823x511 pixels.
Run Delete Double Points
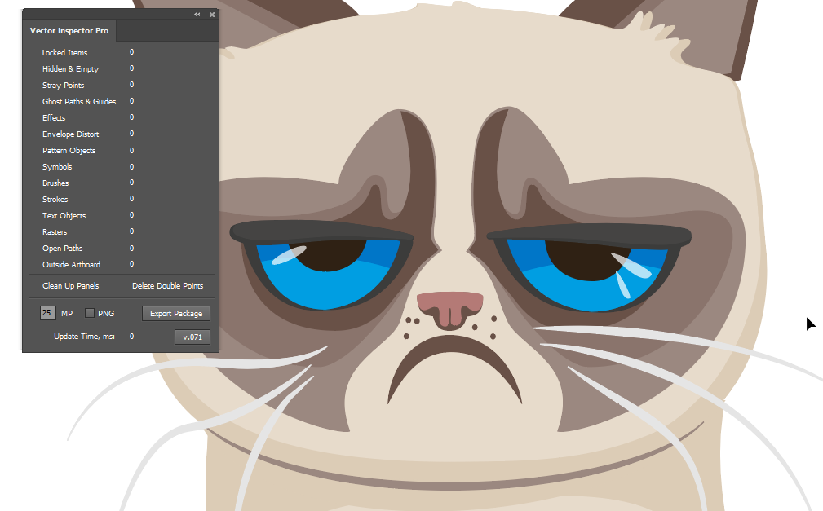(x=167, y=286)
